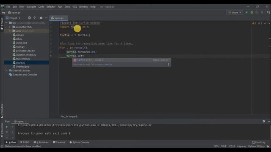Screen dimensions: 271x152
Task: Select quiz_brain.py in the project tree
Action: point(23,59)
